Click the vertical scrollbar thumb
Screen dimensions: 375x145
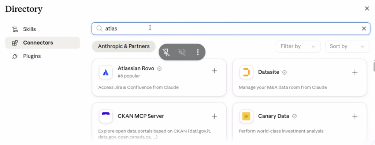point(374,66)
